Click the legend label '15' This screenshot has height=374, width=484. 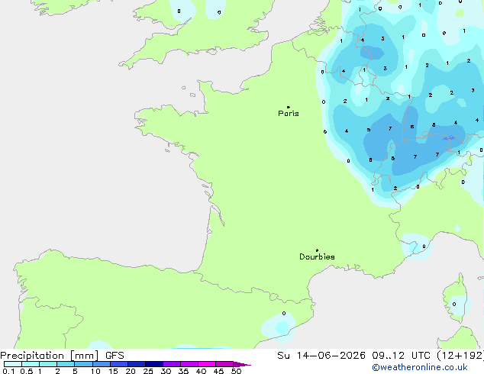tap(113, 371)
